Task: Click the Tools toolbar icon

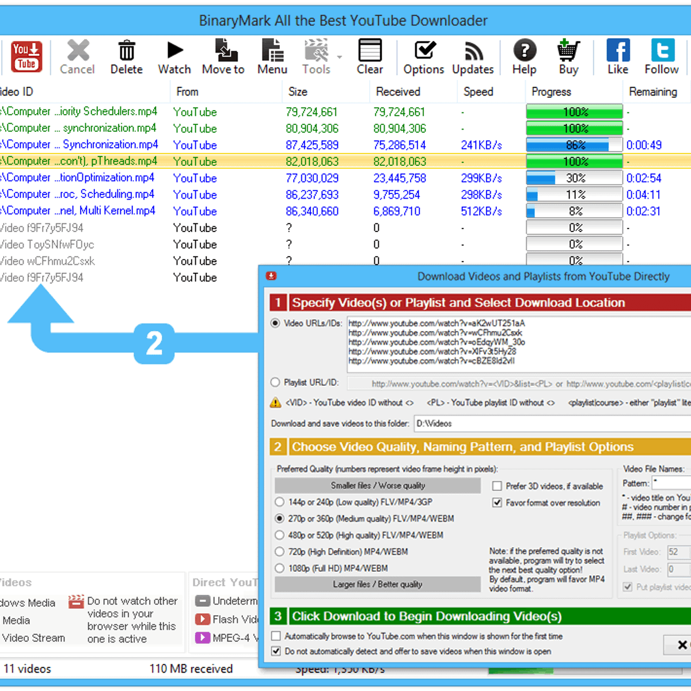Action: tap(316, 57)
